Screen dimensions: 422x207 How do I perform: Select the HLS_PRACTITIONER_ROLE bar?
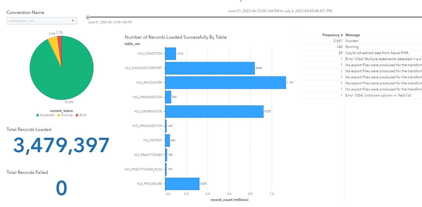click(166, 169)
